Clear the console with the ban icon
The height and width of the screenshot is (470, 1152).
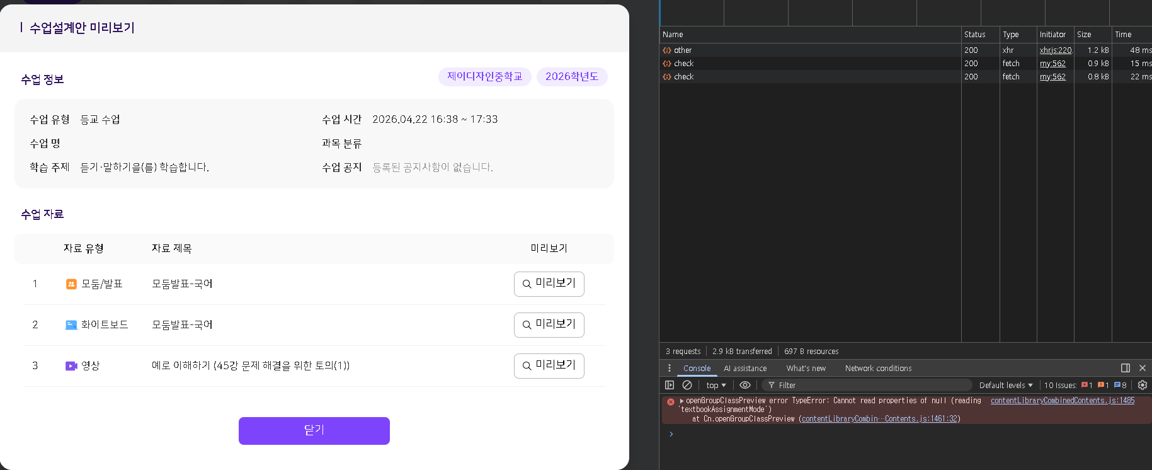pyautogui.click(x=687, y=385)
